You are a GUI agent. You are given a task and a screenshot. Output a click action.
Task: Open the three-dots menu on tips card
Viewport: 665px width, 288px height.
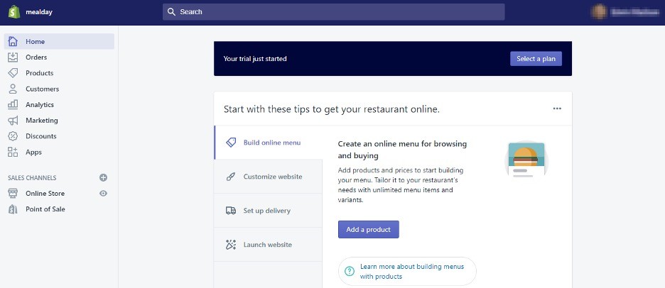click(x=557, y=109)
